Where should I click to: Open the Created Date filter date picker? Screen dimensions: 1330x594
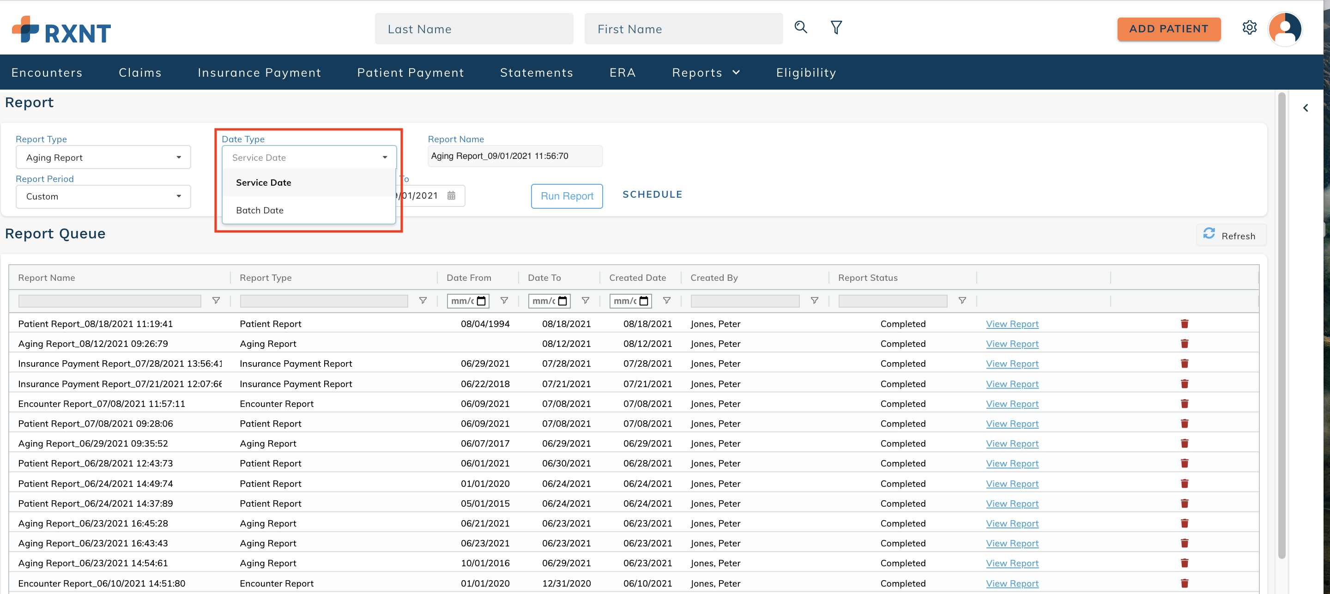(x=644, y=301)
